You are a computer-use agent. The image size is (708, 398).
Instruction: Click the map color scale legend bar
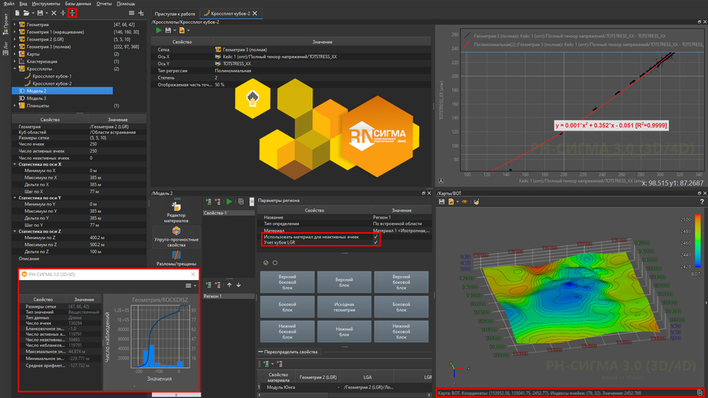point(698,242)
